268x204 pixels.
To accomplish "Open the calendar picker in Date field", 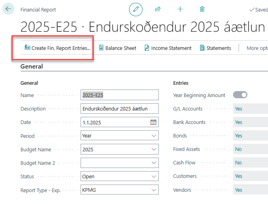I will point(153,122).
